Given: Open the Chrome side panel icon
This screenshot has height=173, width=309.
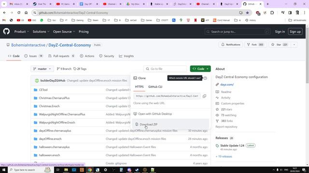Looking at the screenshot, I should pyautogui.click(x=290, y=13).
